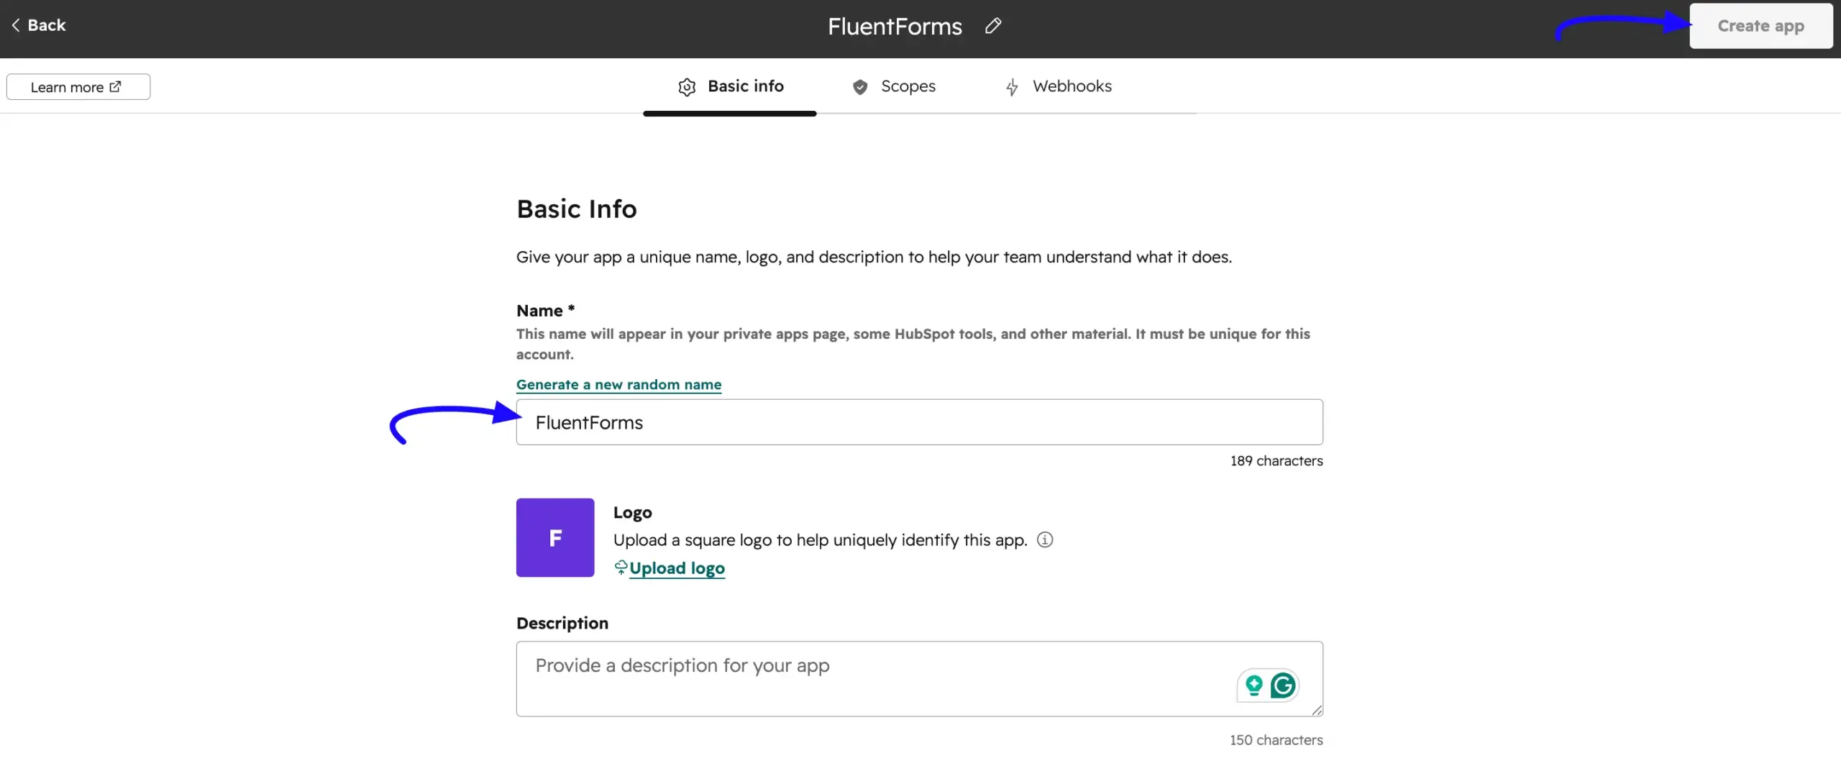Go Back to previous page

pyautogui.click(x=39, y=25)
